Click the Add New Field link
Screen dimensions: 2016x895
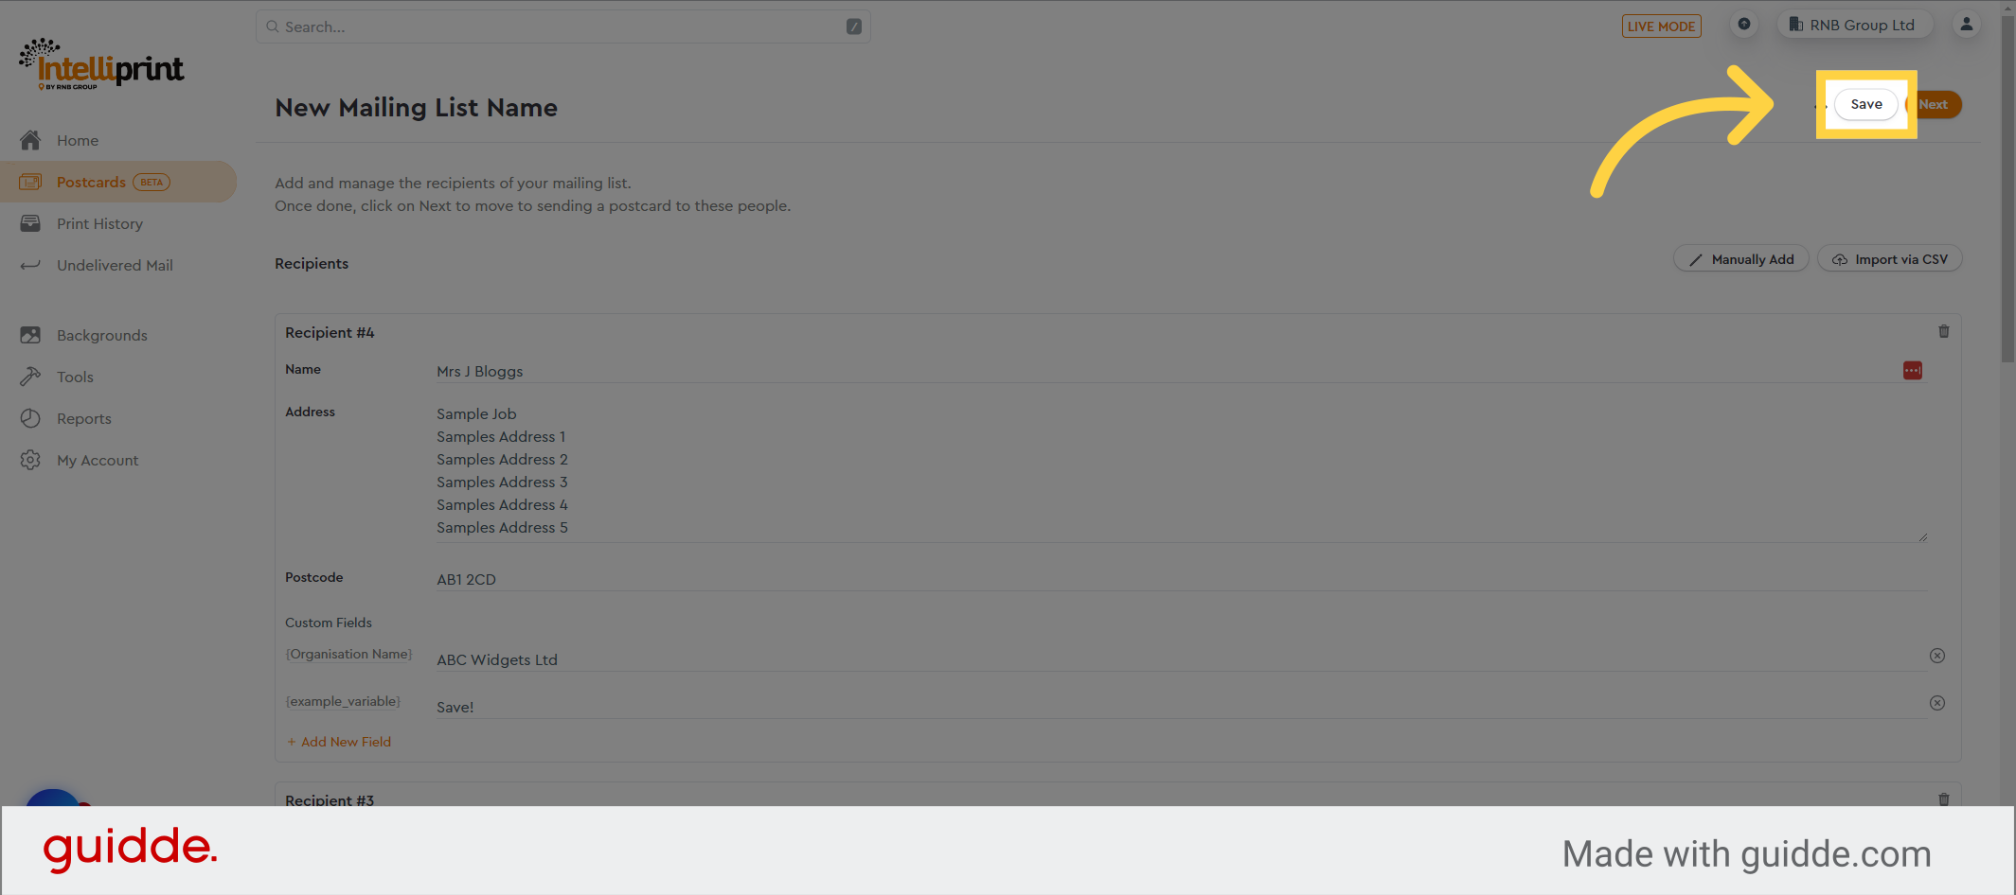tap(339, 742)
